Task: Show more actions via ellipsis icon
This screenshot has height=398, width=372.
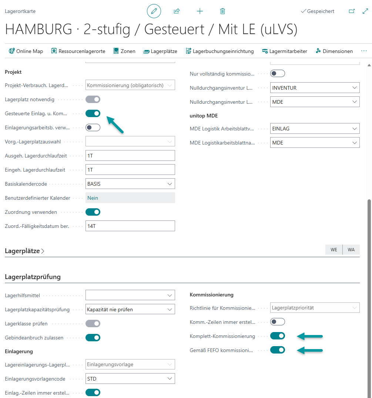Action: pos(363,51)
